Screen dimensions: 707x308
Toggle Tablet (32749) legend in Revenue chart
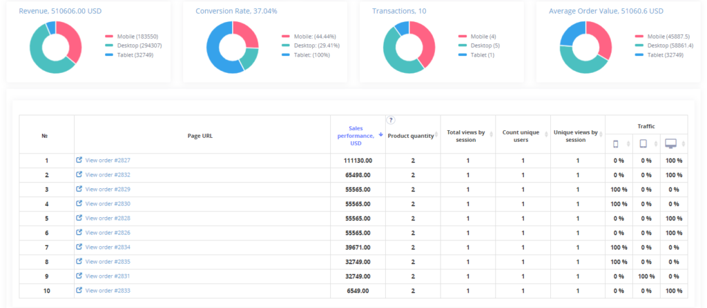pos(130,55)
